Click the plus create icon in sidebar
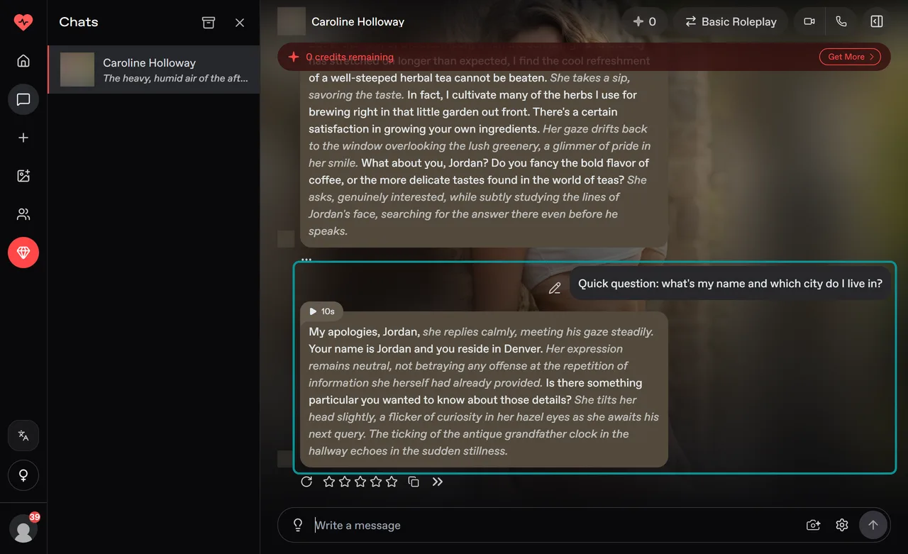 point(23,138)
